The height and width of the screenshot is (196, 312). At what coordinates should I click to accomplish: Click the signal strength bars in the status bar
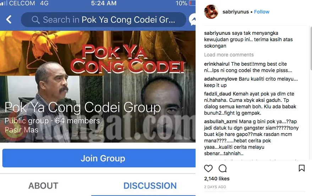4,3
